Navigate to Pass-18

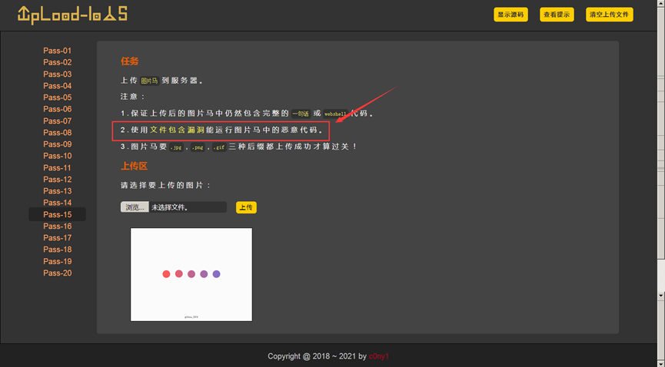[x=57, y=250]
